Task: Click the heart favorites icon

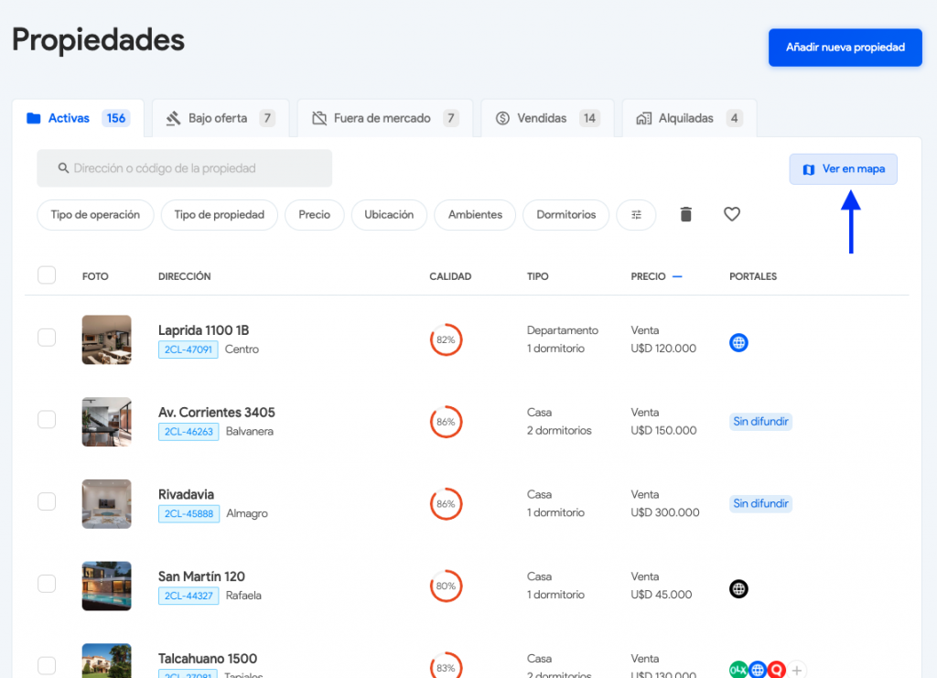Action: [x=731, y=214]
